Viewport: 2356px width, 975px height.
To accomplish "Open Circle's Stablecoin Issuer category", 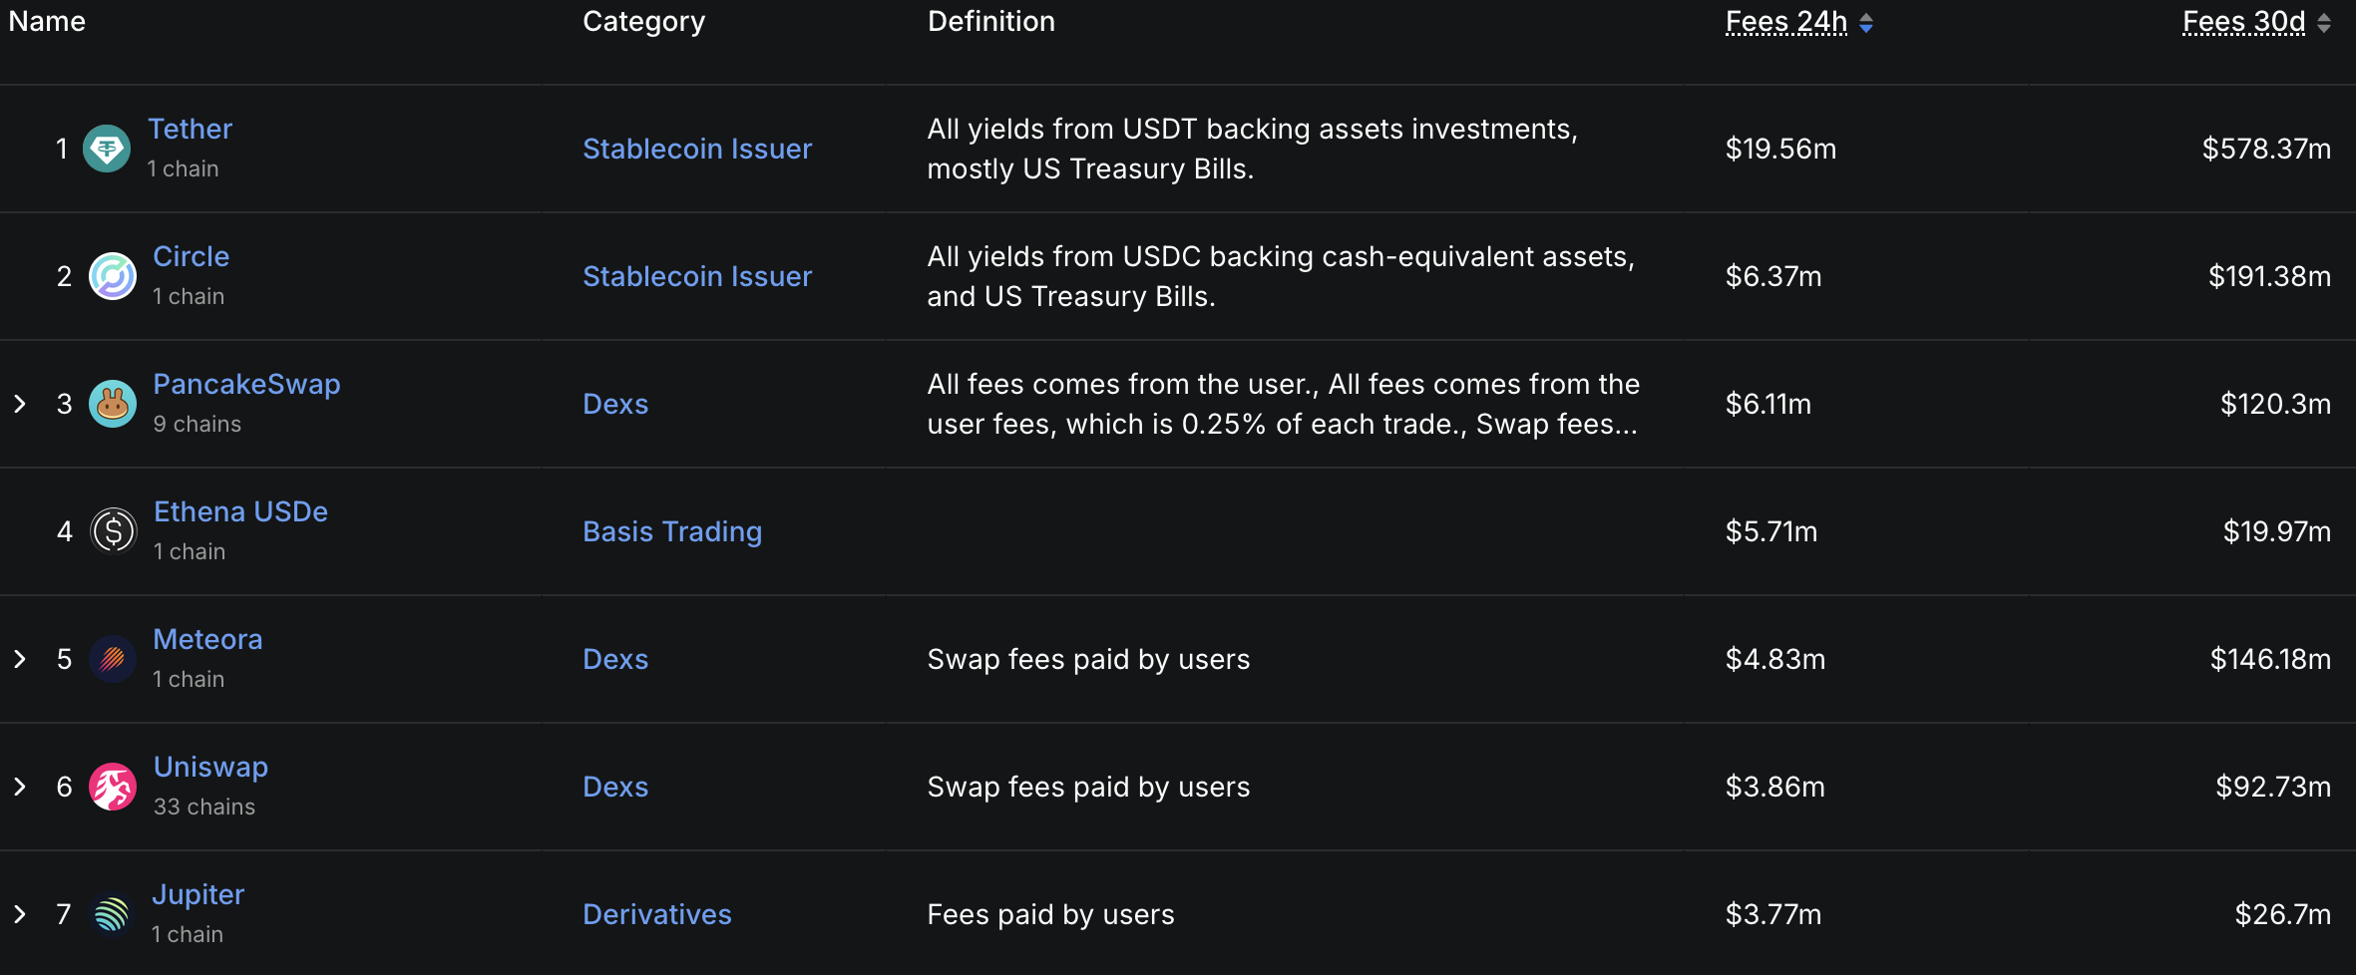I will click(696, 276).
